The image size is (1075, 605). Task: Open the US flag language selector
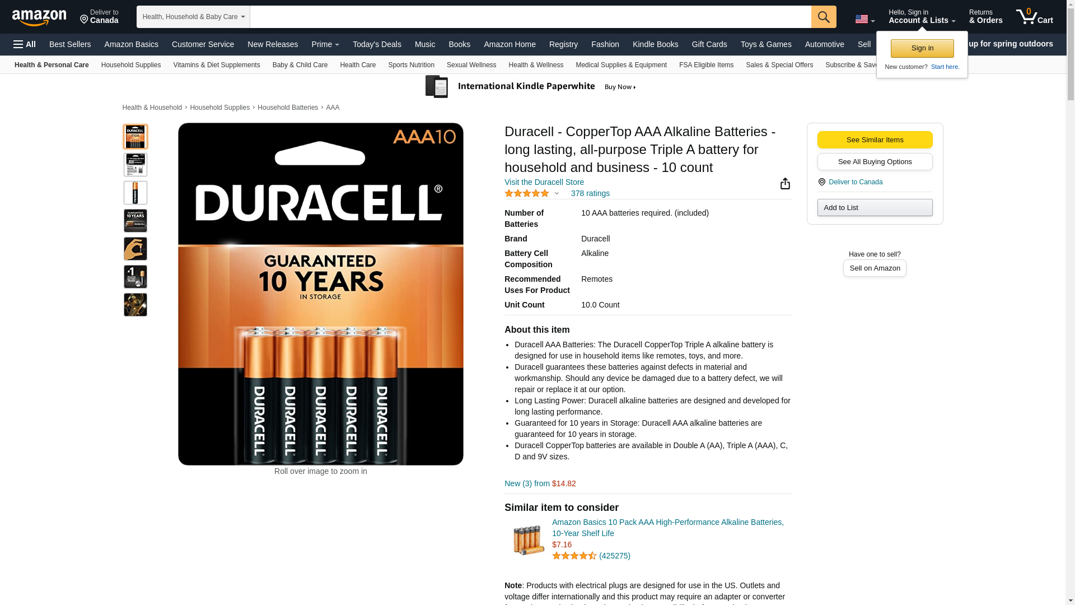865,19
